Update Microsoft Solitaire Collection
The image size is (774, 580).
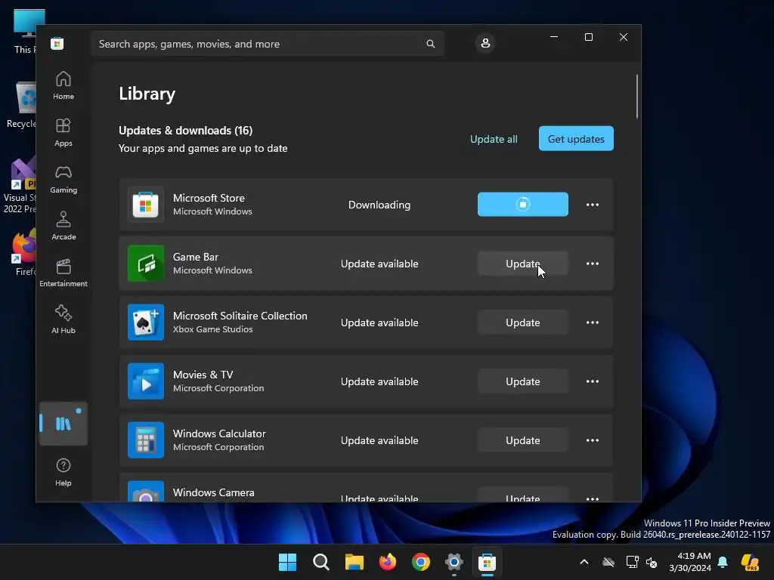click(x=523, y=322)
